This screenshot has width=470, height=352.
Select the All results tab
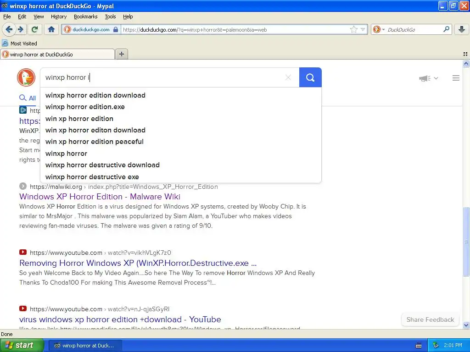[x=28, y=98]
